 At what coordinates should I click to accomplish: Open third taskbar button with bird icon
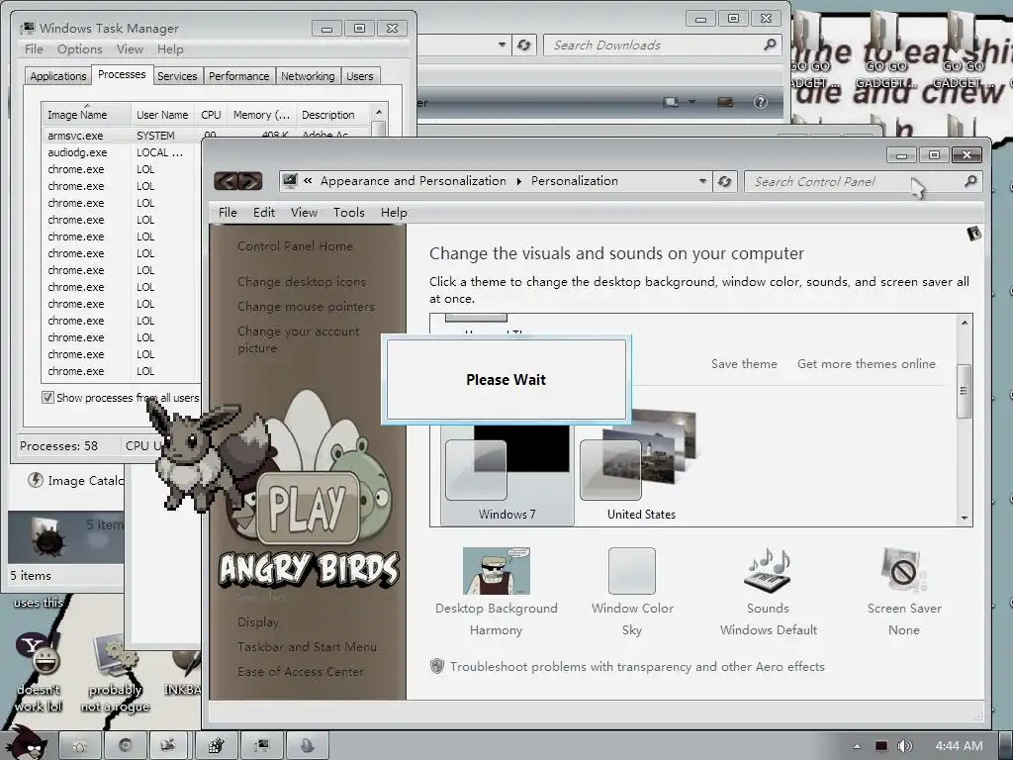170,745
